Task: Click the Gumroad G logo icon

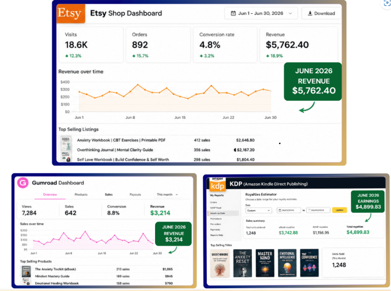Action: point(23,183)
